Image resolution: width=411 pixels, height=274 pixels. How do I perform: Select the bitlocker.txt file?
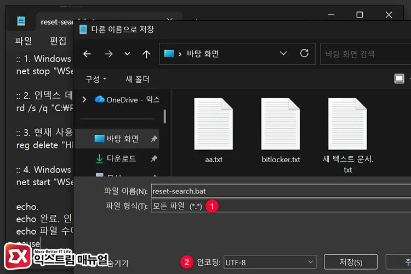pyautogui.click(x=281, y=130)
